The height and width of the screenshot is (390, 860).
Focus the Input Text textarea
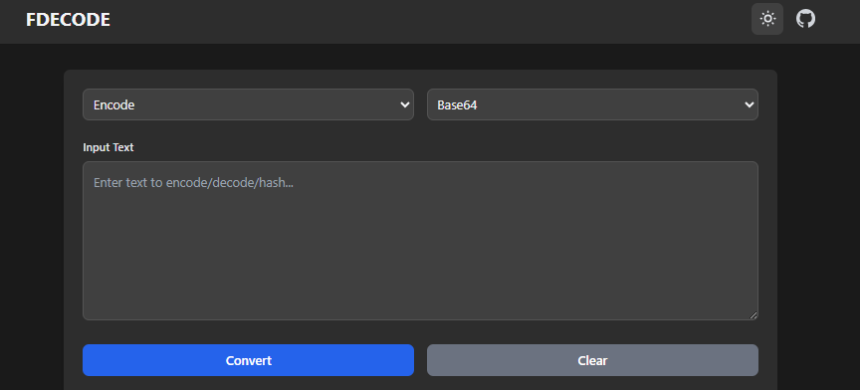420,240
